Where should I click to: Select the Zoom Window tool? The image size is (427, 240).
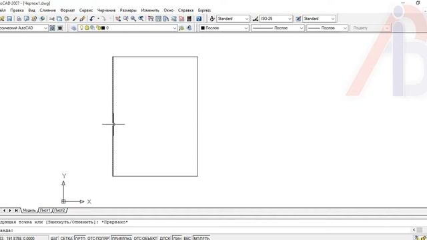(x=133, y=19)
